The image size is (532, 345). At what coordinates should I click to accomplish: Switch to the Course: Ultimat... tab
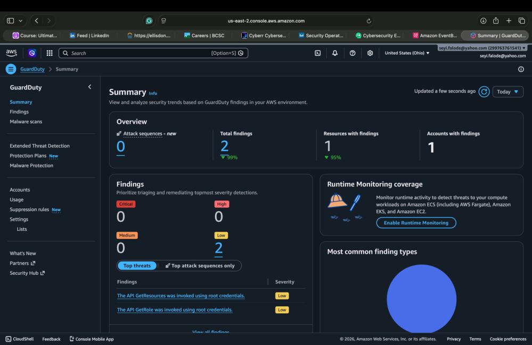35,35
